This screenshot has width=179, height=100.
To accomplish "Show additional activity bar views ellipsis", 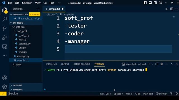I will tap(4, 56).
